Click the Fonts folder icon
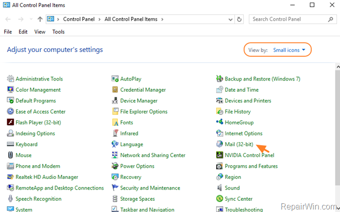The height and width of the screenshot is (212, 340). tap(115, 122)
